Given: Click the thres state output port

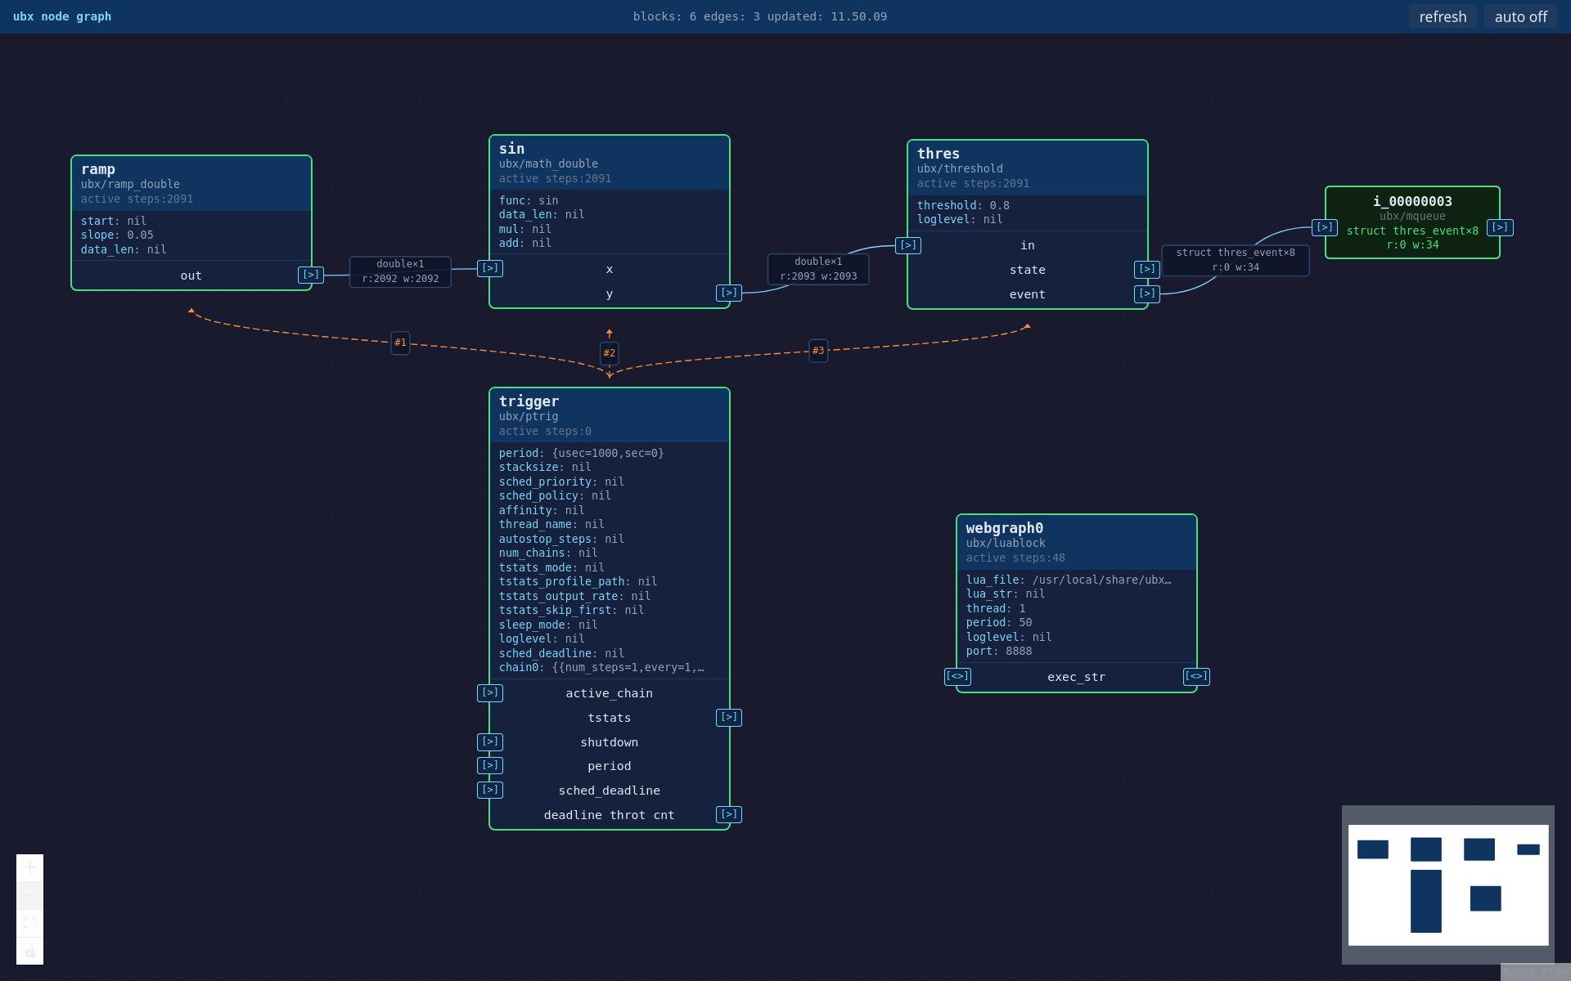Looking at the screenshot, I should pos(1147,269).
